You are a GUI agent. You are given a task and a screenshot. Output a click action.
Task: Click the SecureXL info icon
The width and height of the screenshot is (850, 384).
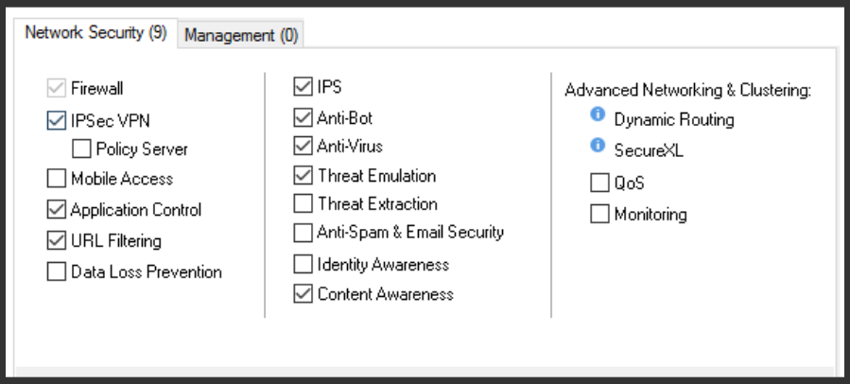tap(598, 147)
